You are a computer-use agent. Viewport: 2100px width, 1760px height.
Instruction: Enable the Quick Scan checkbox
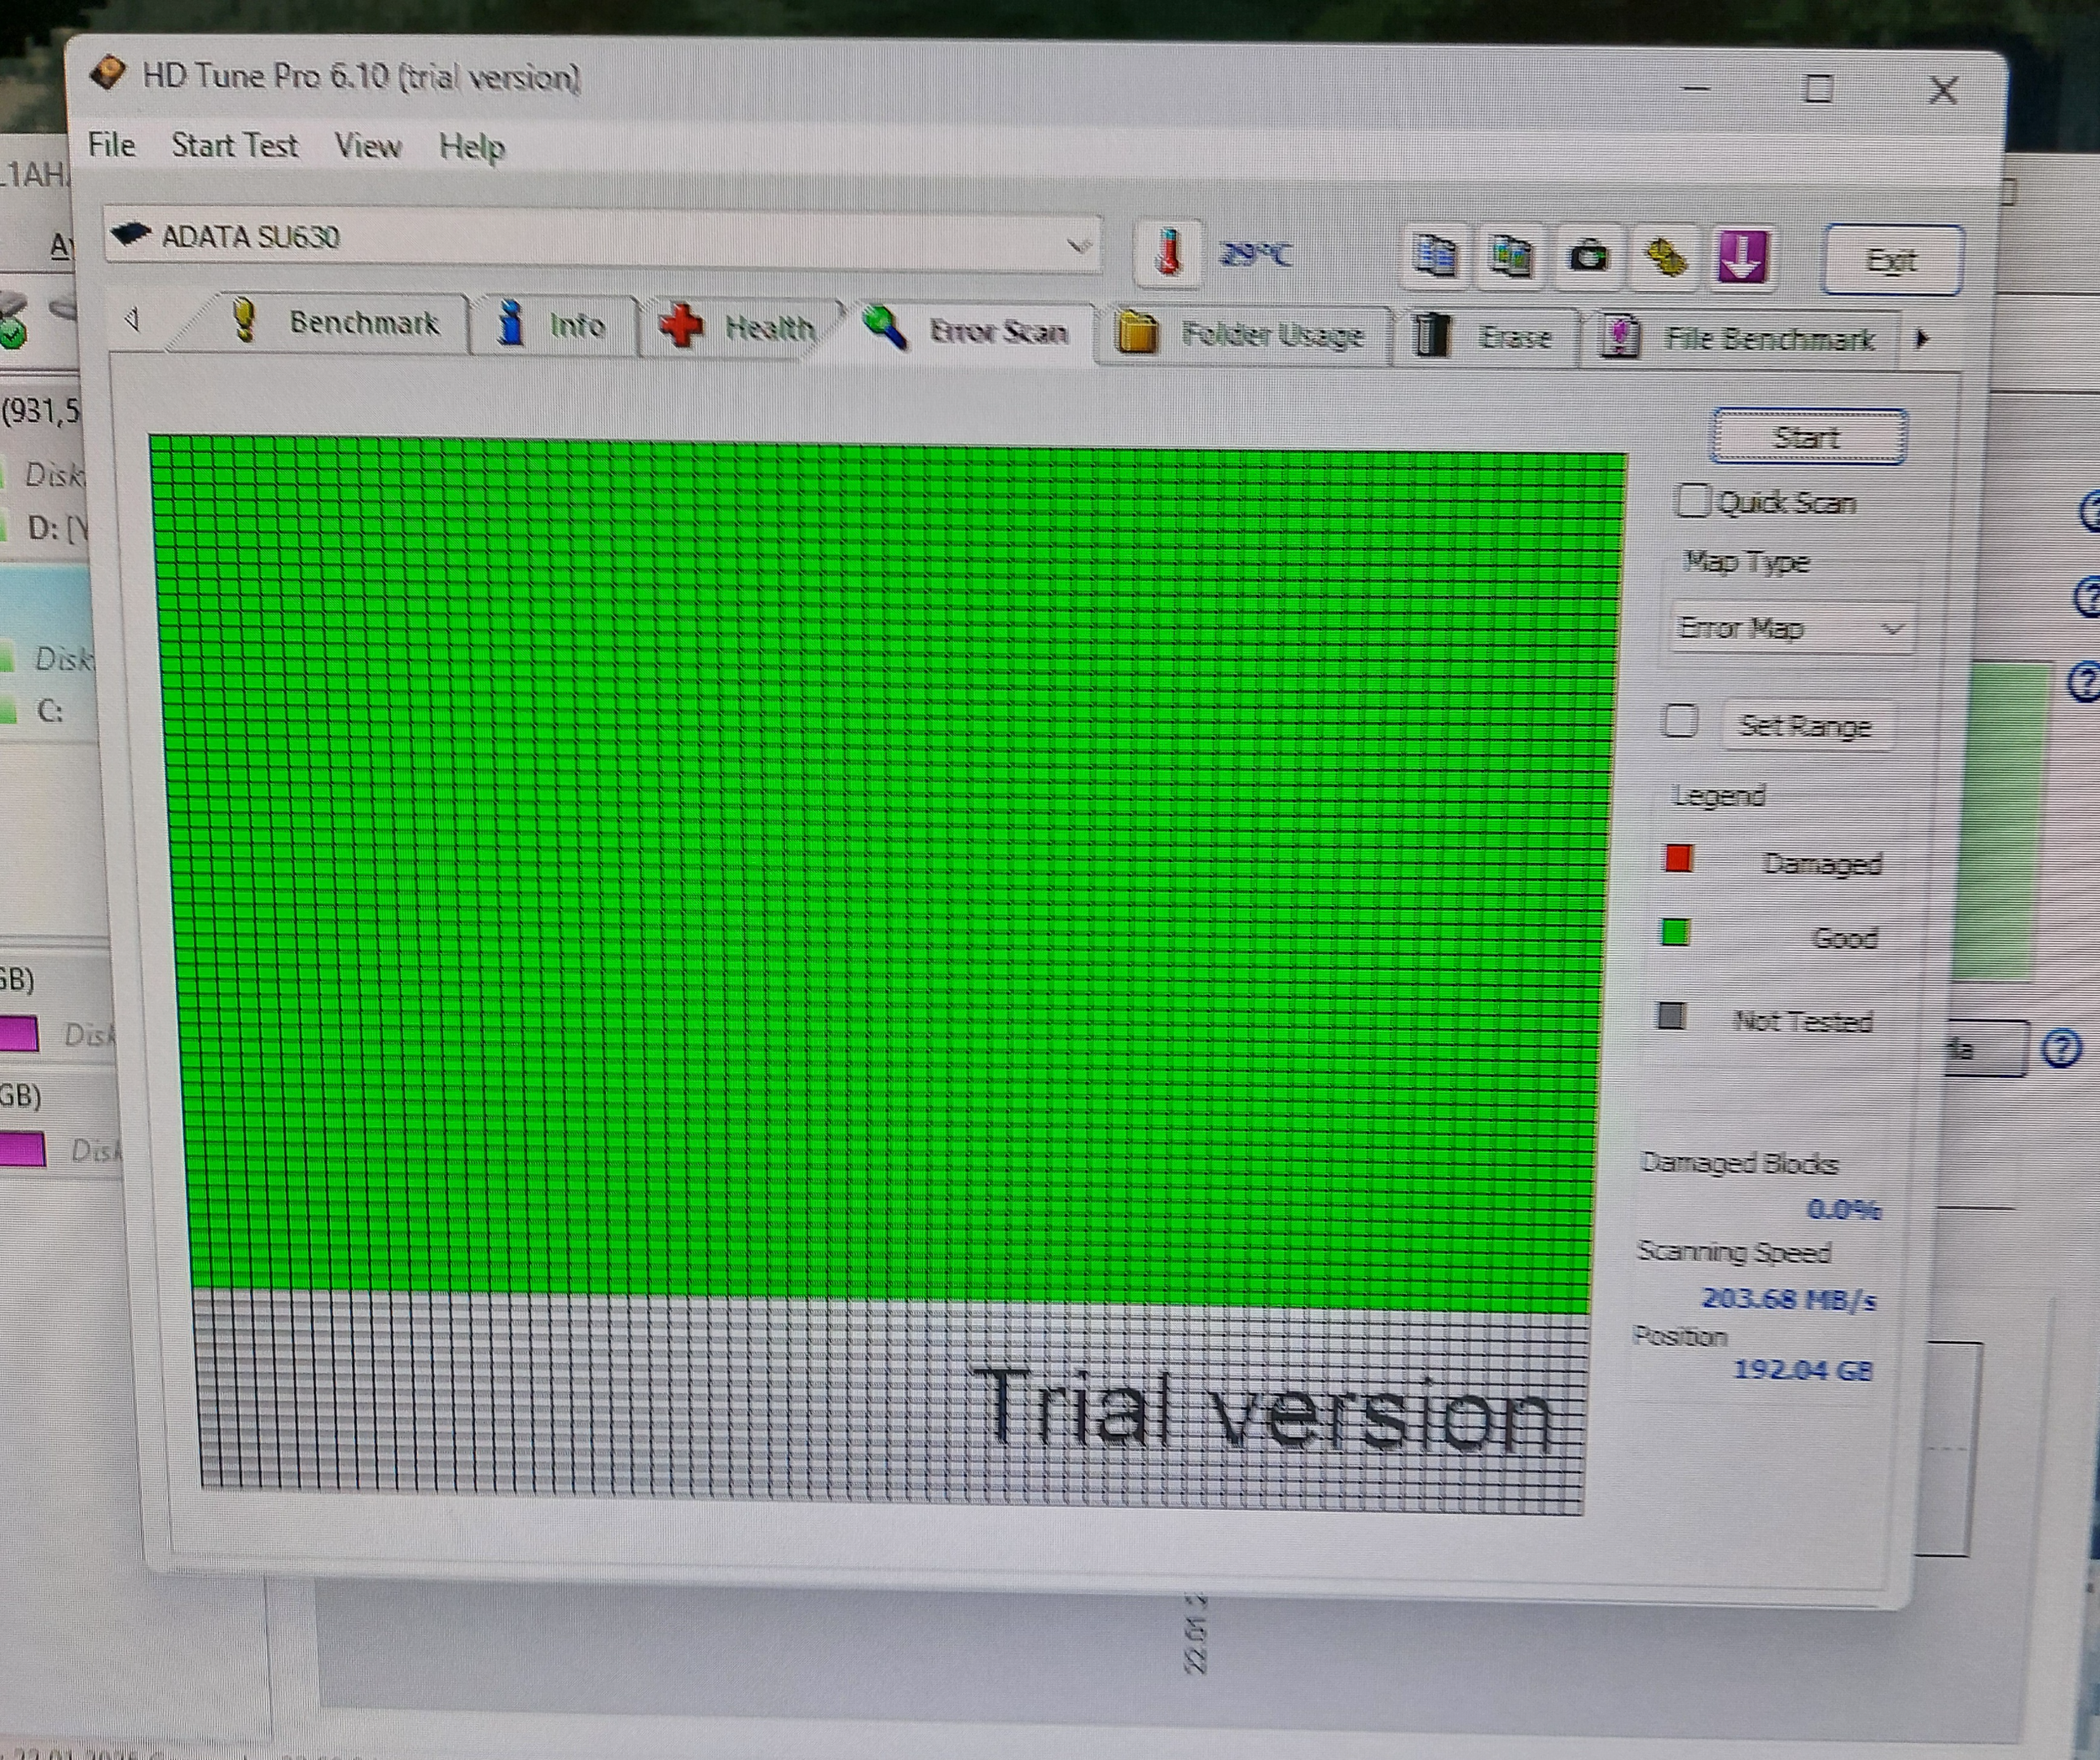(x=1693, y=500)
